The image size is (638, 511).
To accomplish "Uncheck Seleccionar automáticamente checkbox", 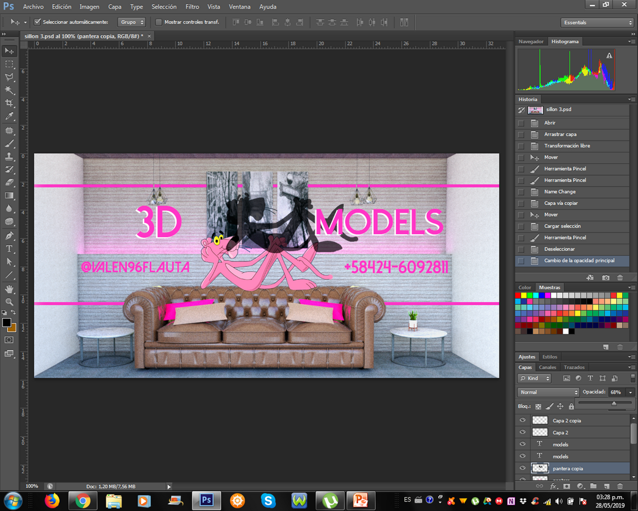I will 37,22.
